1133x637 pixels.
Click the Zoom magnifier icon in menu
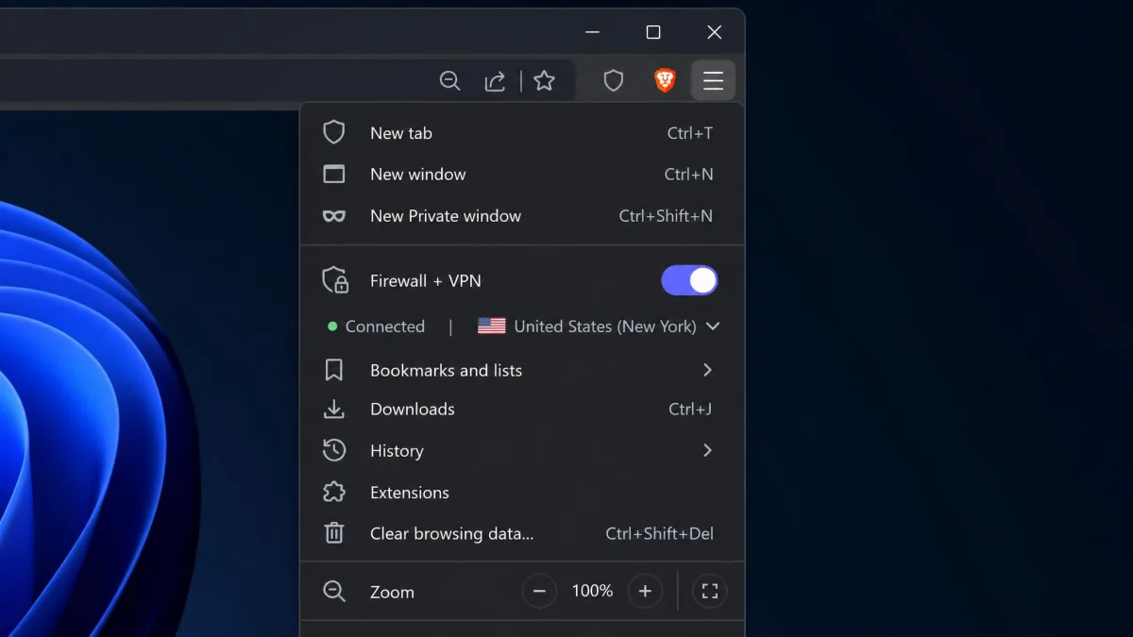tap(334, 592)
